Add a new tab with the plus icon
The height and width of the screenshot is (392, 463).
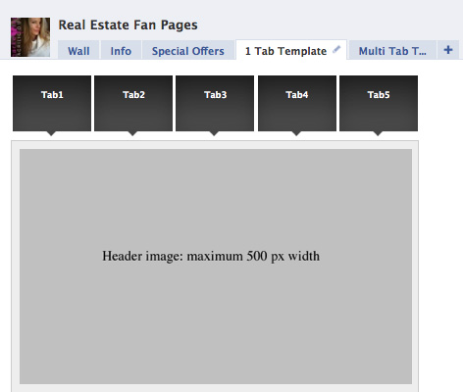coord(448,50)
